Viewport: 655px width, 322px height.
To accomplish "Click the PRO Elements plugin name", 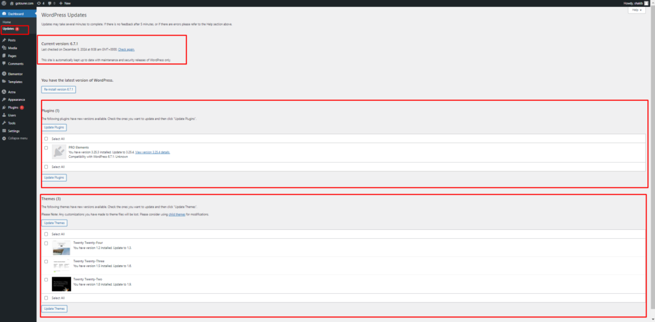I will pyautogui.click(x=79, y=148).
